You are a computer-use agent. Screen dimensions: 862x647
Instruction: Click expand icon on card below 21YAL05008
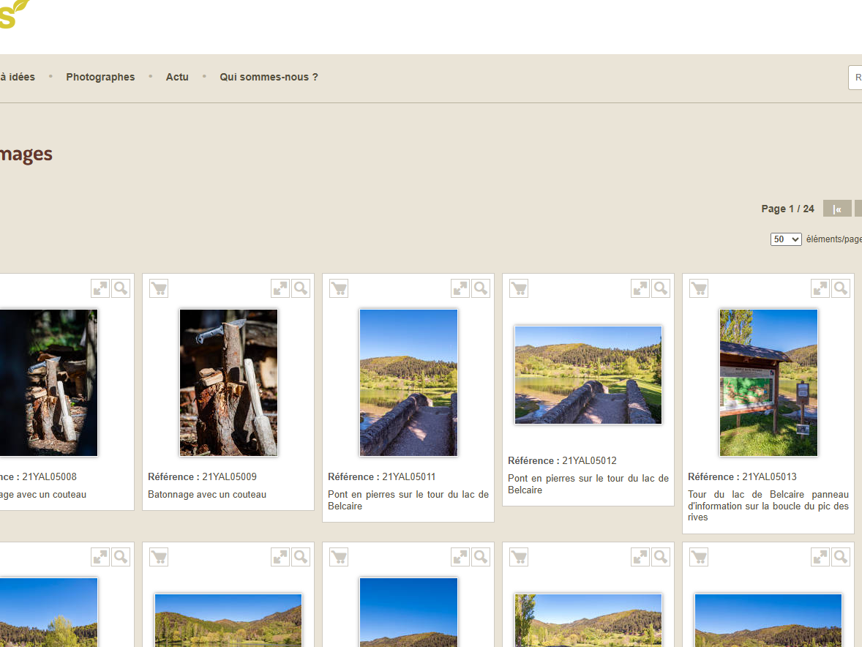(100, 557)
